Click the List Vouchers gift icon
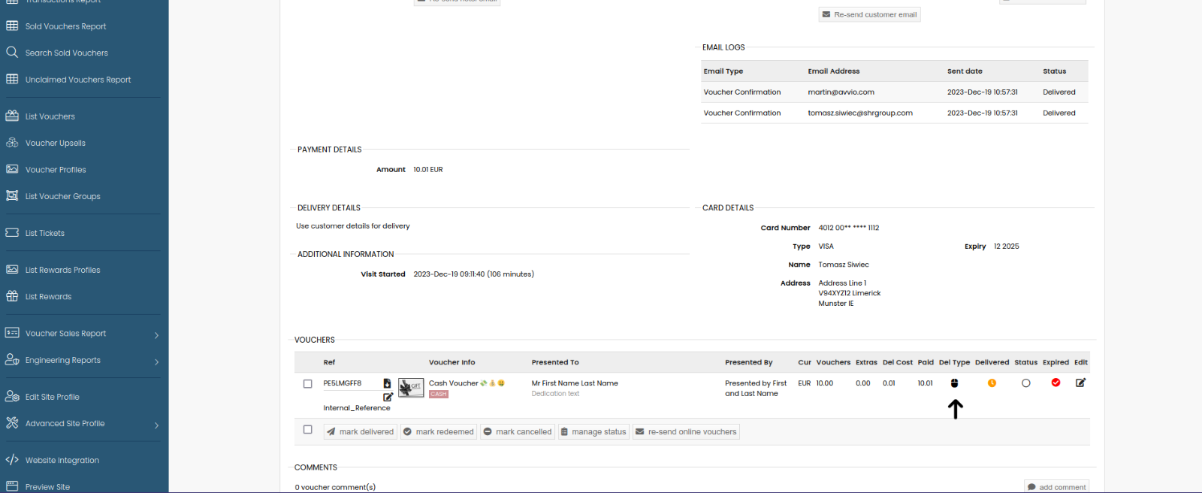The image size is (1202, 493). click(12, 116)
